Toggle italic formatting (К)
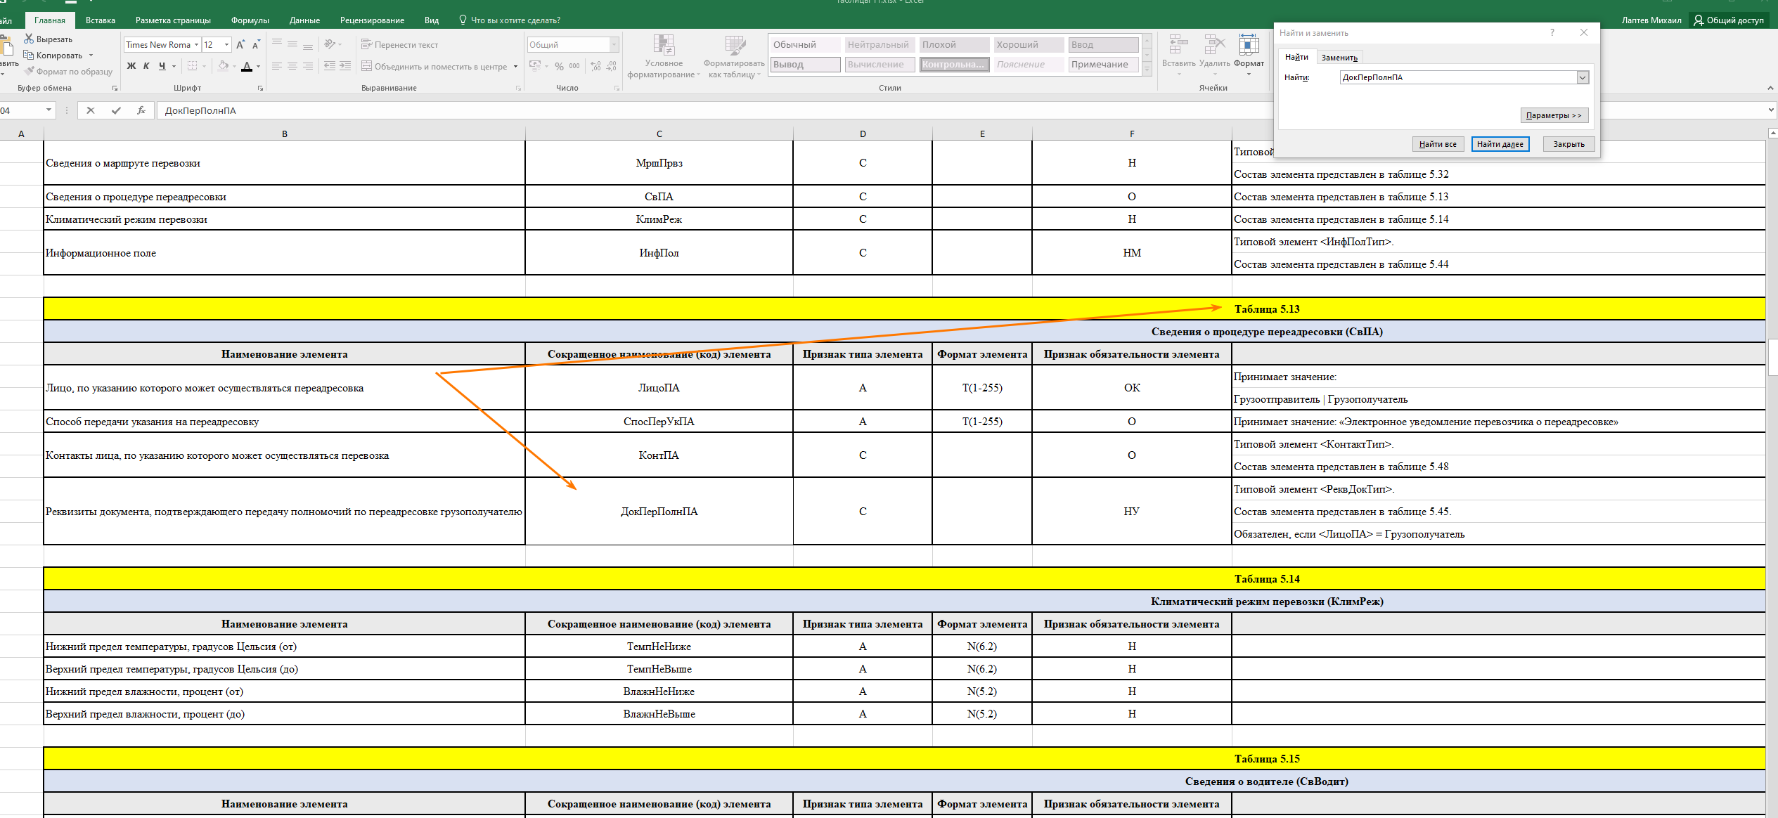 point(146,66)
